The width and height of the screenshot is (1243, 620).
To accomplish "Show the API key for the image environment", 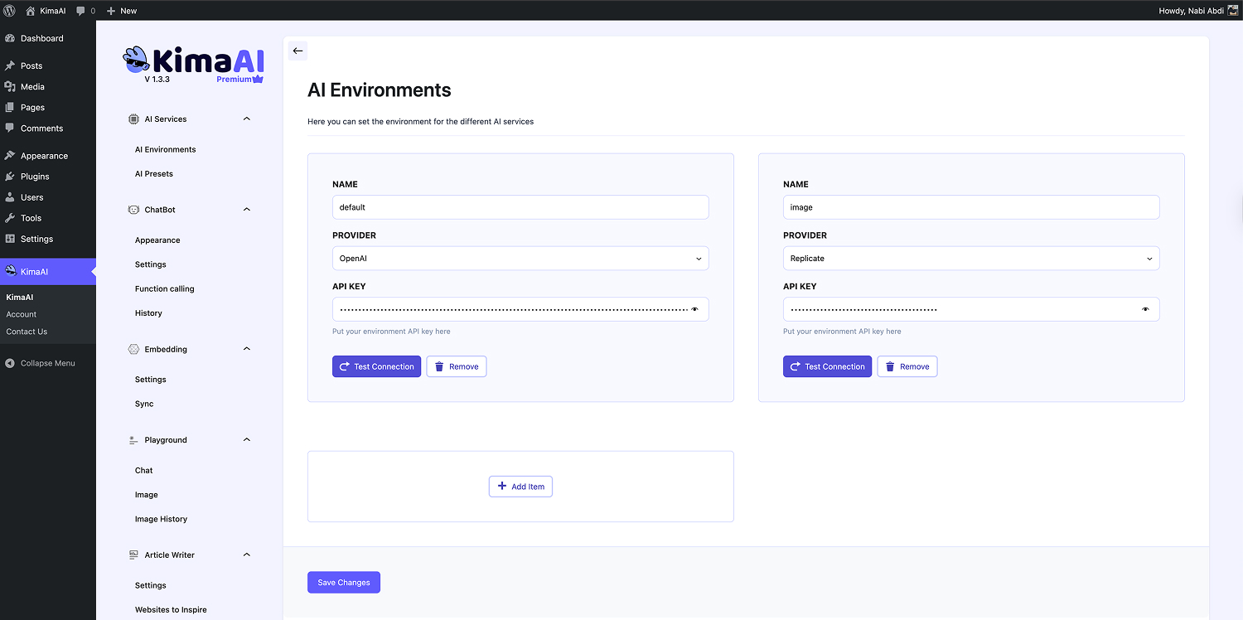I will [1145, 309].
